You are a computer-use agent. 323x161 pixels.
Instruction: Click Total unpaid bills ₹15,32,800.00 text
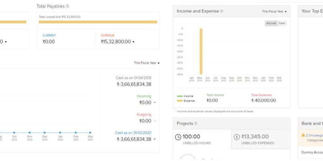60,17
